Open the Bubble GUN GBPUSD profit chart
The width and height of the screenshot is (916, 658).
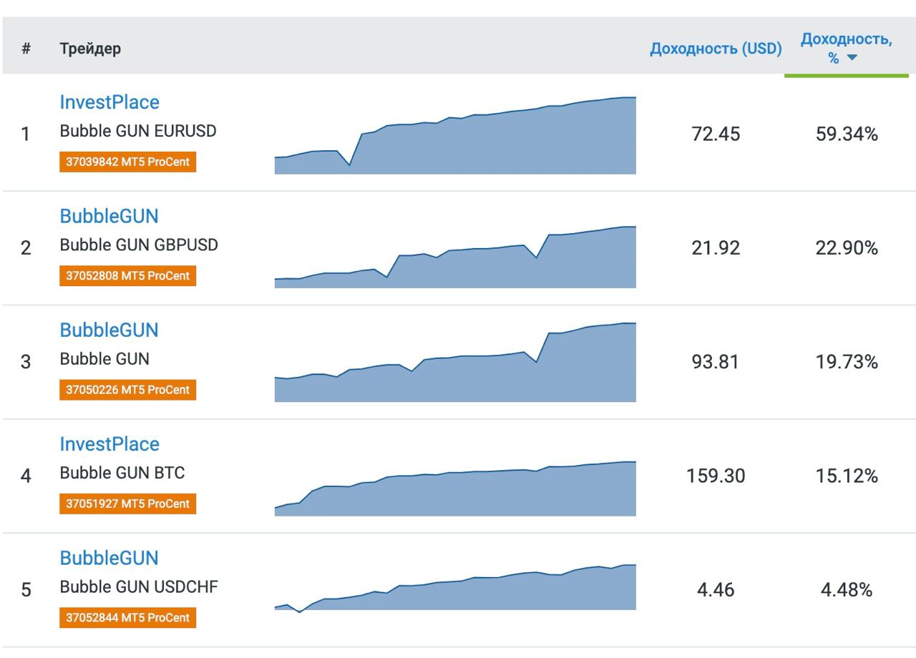(x=455, y=257)
